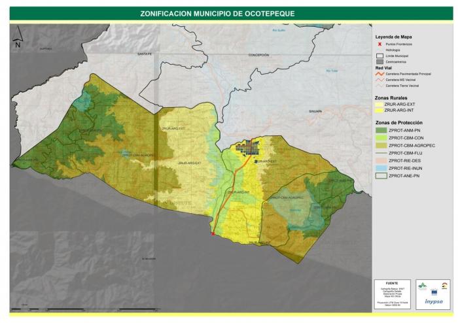Select the ZPROT-RIE-INUN light blue swatch
Screen dimensions: 458x323
(379, 168)
